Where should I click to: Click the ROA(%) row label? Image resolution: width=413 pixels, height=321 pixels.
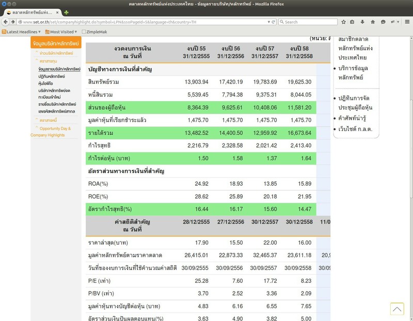[98, 184]
